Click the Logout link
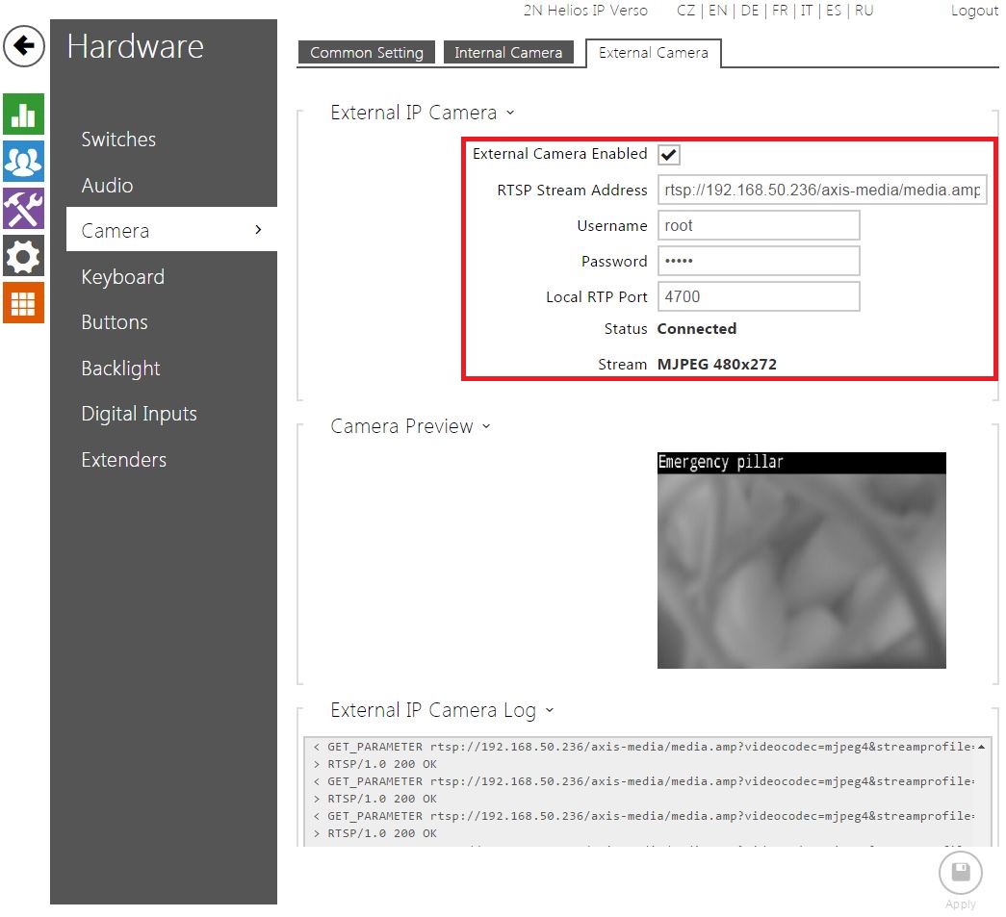 point(973,11)
